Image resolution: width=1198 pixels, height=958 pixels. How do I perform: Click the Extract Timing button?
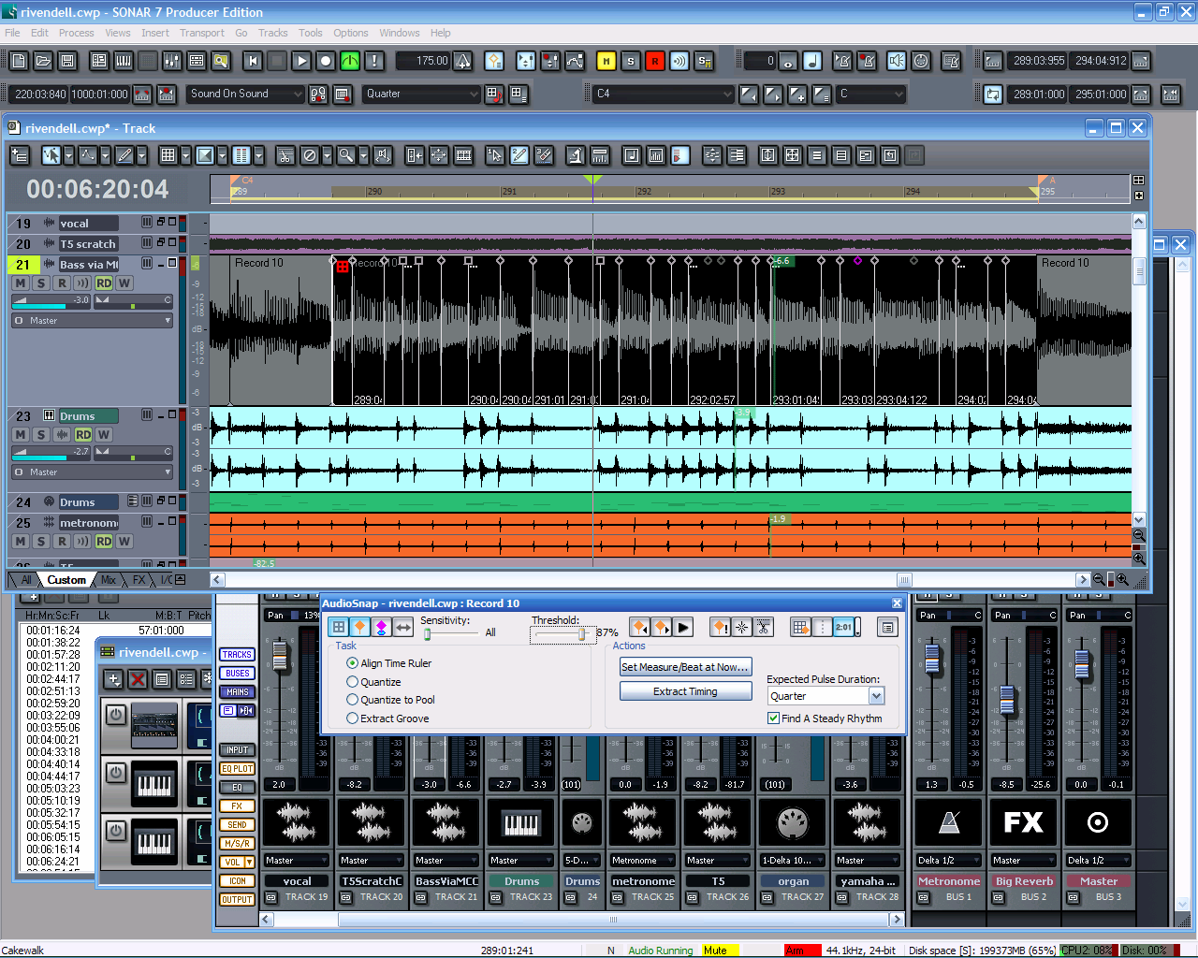tap(685, 691)
